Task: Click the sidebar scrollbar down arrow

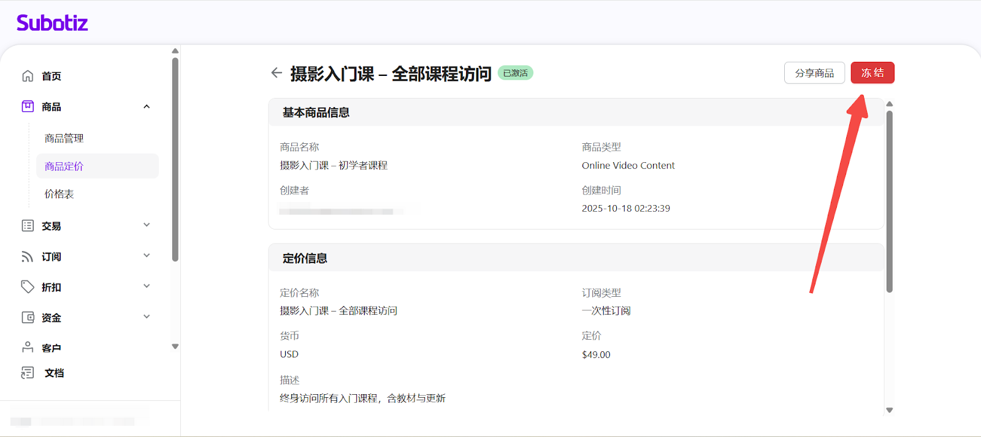Action: 175,346
